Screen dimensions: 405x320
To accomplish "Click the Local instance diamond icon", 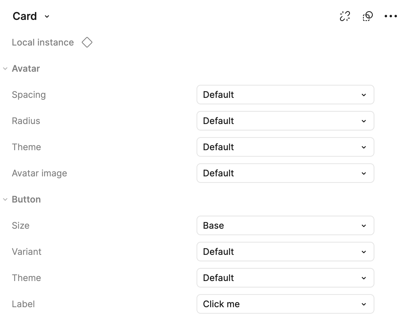I will [x=87, y=42].
